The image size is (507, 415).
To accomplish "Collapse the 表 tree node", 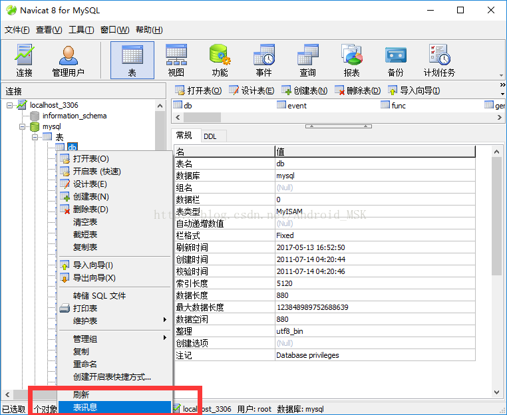I will (x=35, y=137).
